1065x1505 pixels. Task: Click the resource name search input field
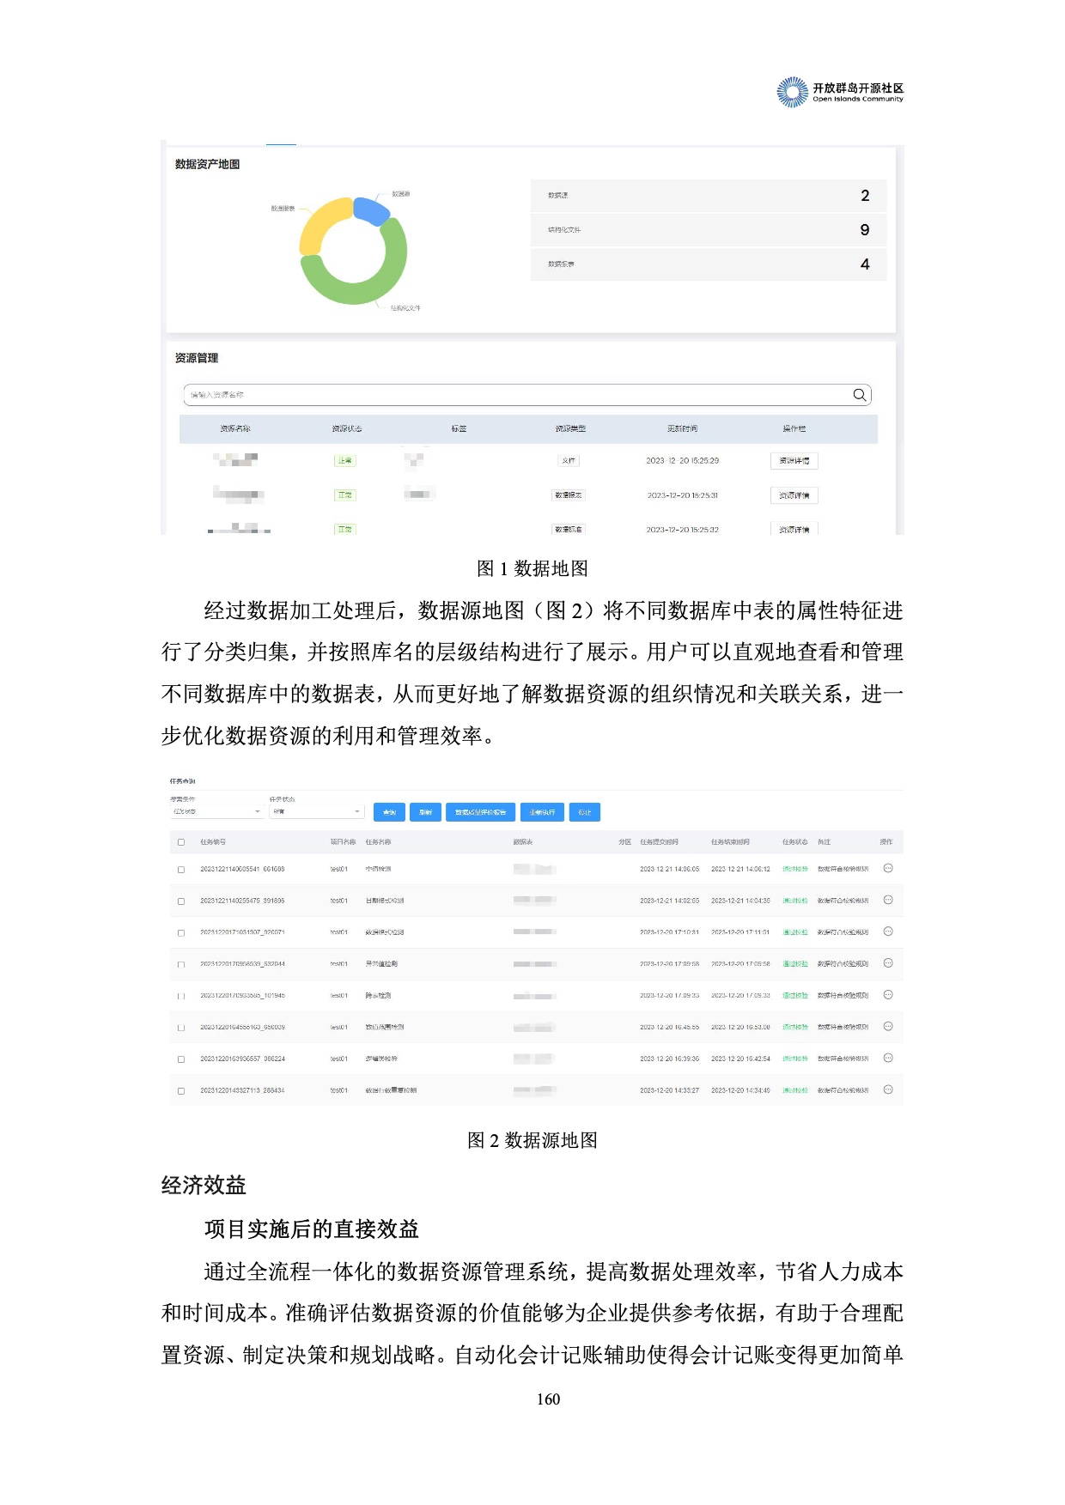pyautogui.click(x=515, y=395)
